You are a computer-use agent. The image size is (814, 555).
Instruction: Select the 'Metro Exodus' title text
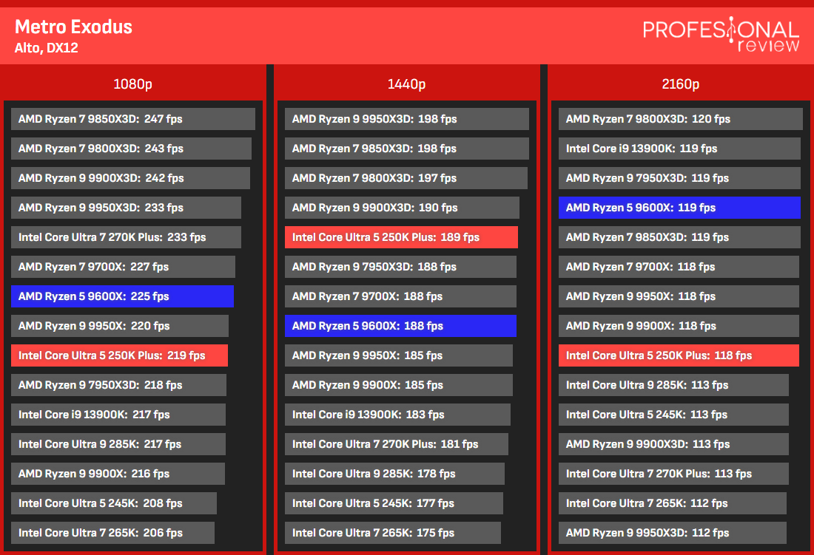(x=73, y=27)
